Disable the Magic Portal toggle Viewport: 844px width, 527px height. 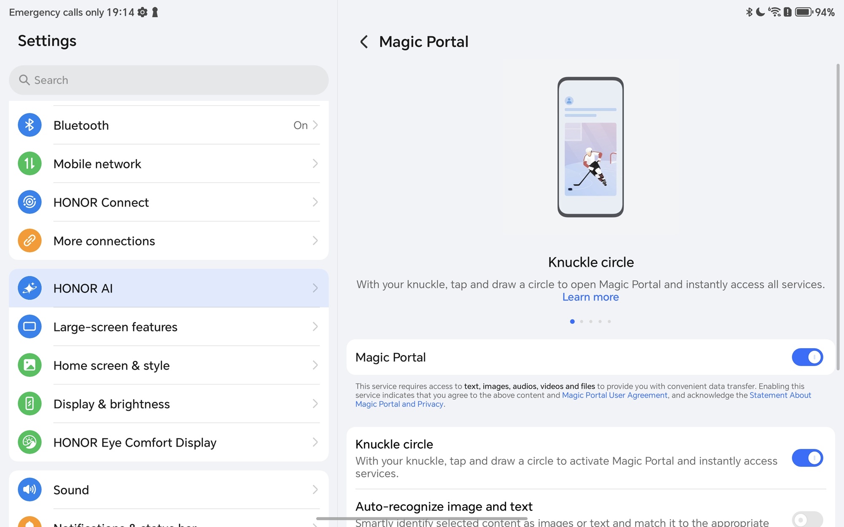pyautogui.click(x=807, y=357)
